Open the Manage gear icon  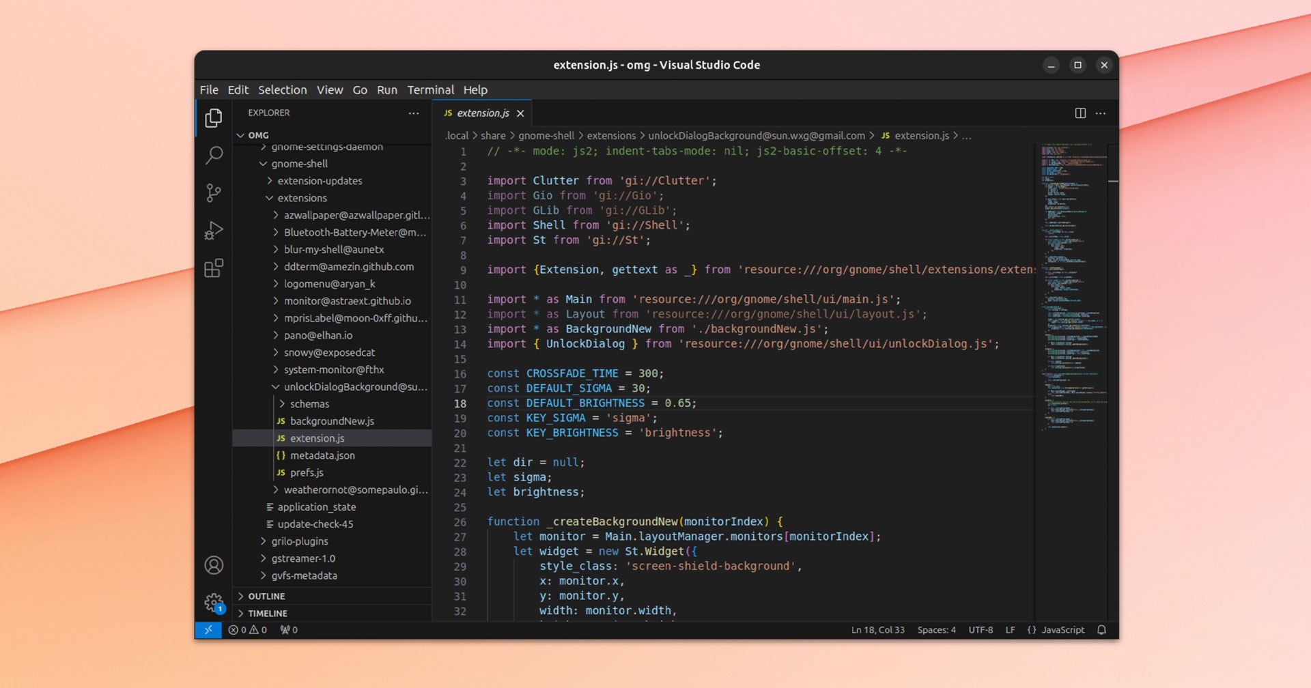pyautogui.click(x=214, y=603)
